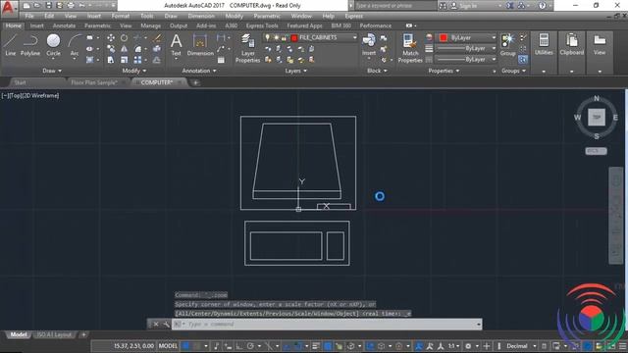
Task: Toggle grid display in status bar
Action: click(185, 346)
